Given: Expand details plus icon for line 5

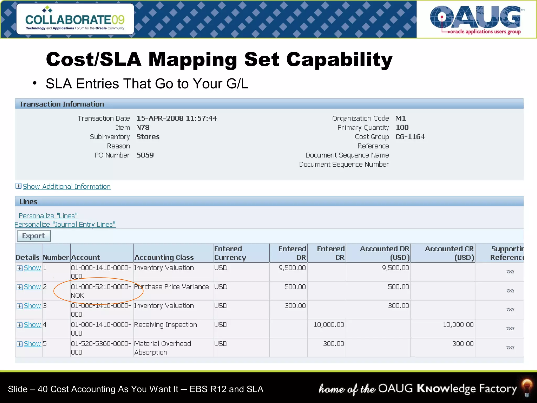Looking at the screenshot, I should (19, 344).
